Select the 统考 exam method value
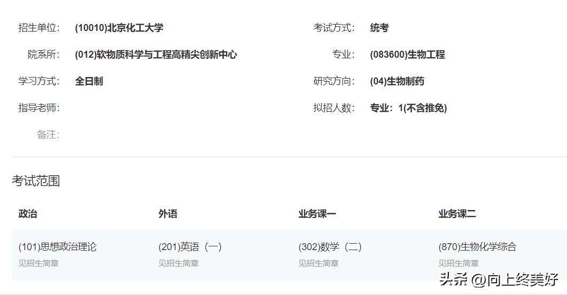 [379, 28]
